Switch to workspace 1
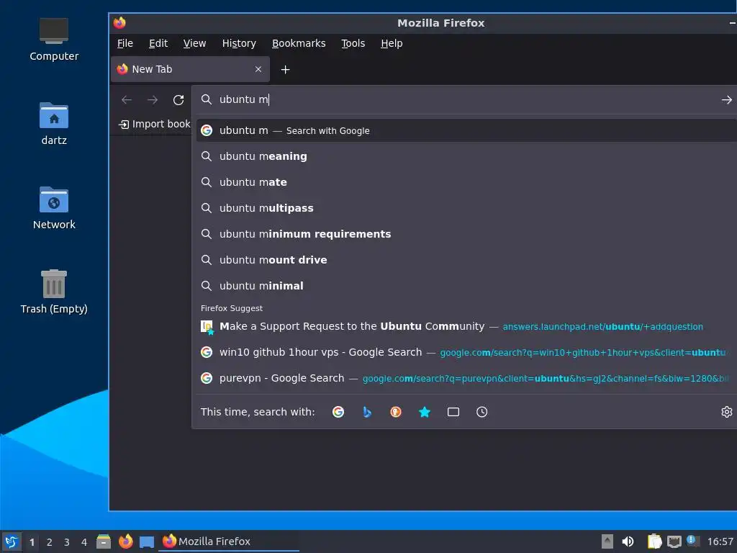Screen dimensions: 737x553 tap(32, 542)
